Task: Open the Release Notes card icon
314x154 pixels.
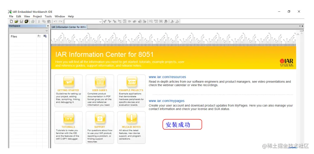Action: click(132, 119)
